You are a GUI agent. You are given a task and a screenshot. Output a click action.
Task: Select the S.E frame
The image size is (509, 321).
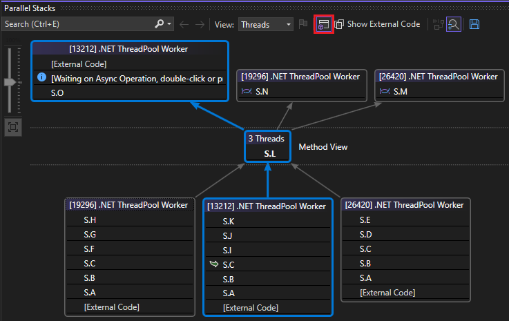(x=406, y=220)
